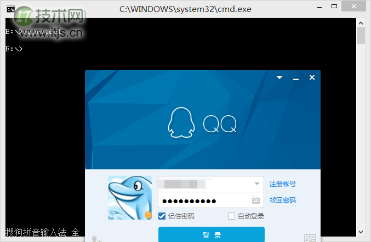The width and height of the screenshot is (371, 242).
Task: Click the cmd vertical scrollbar thumb
Action: point(361,36)
